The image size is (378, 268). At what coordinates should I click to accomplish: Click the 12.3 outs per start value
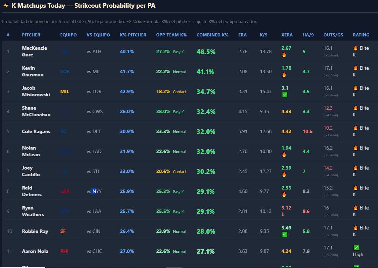[328, 108]
